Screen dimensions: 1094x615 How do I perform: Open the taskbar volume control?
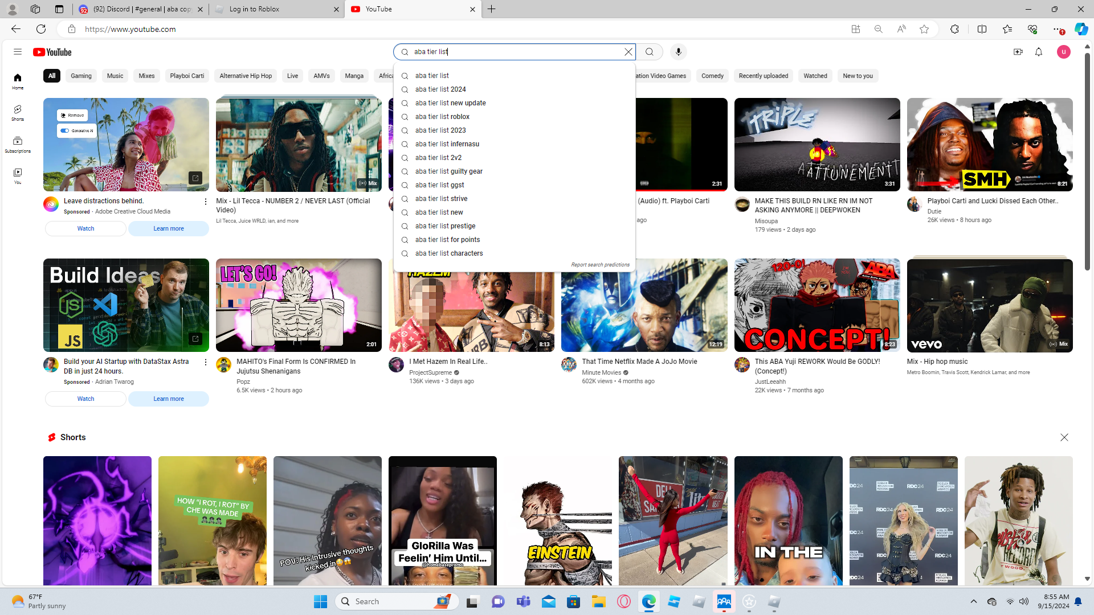[x=1024, y=601]
